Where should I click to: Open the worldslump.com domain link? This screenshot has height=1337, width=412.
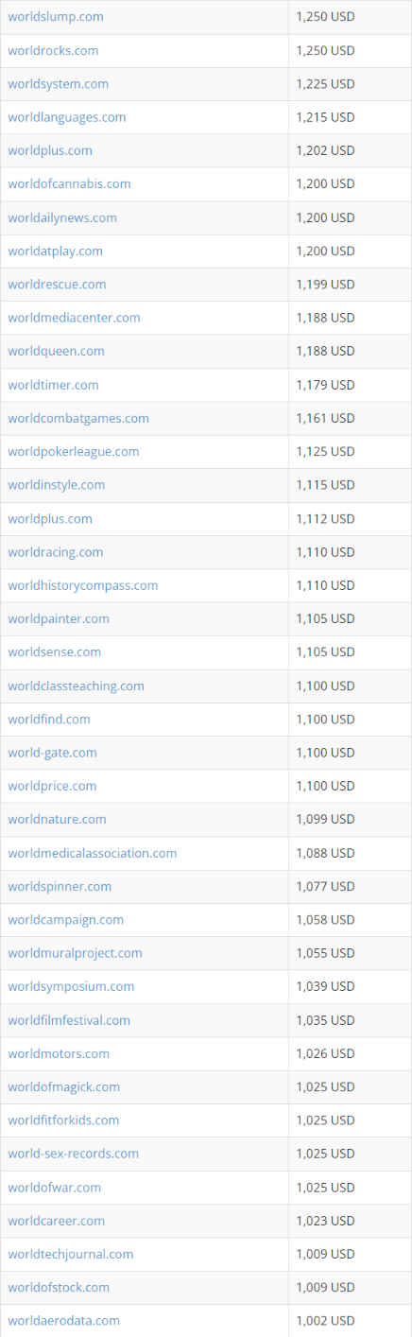[56, 17]
